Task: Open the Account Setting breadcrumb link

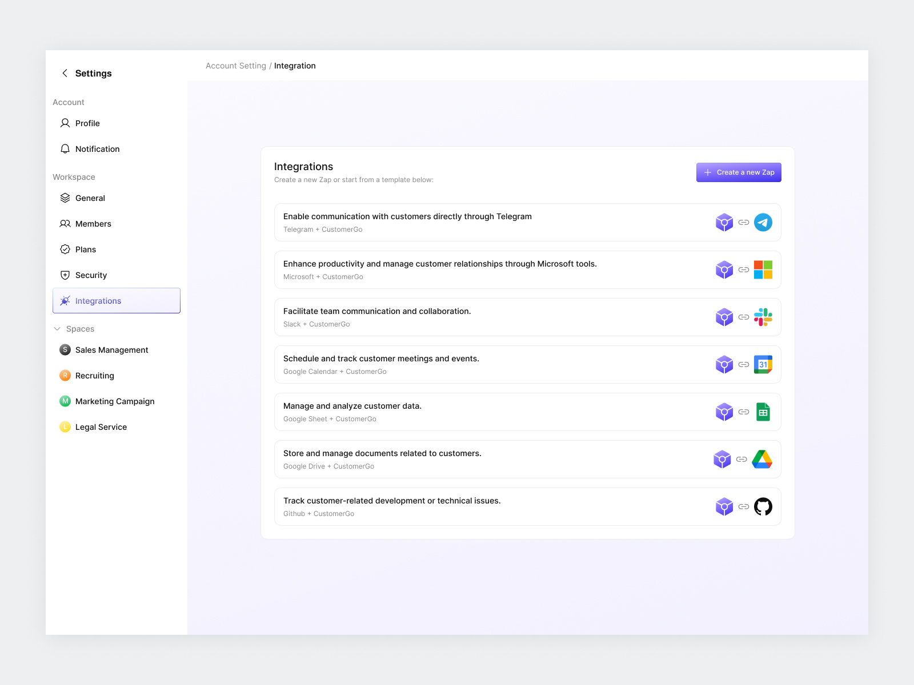Action: 235,66
